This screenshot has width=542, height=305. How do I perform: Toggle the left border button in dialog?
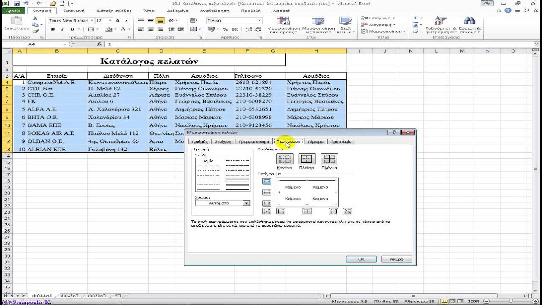280,211
